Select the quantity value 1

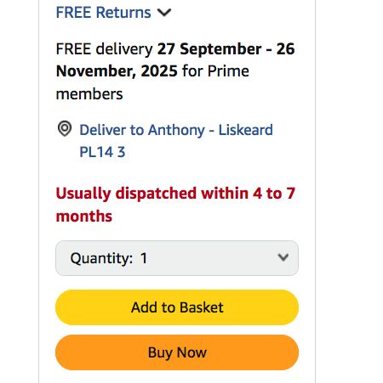[144, 258]
